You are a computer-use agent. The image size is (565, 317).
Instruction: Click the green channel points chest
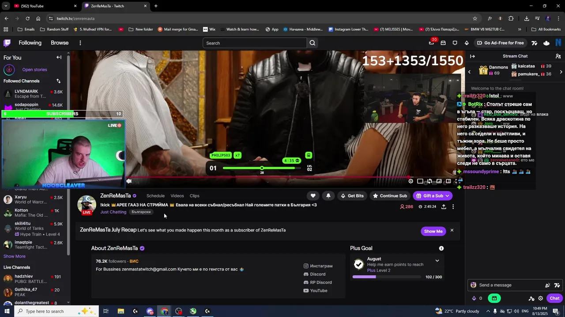494,298
